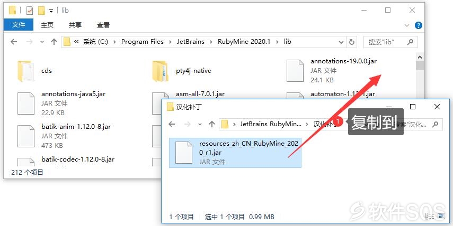This screenshot has width=453, height=226.
Task: Click the back arrow in lib window
Action: 14,42
